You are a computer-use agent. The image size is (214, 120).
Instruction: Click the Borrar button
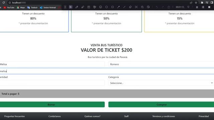(x=52, y=104)
